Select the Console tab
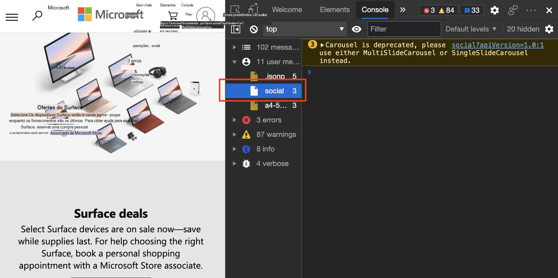 [375, 10]
